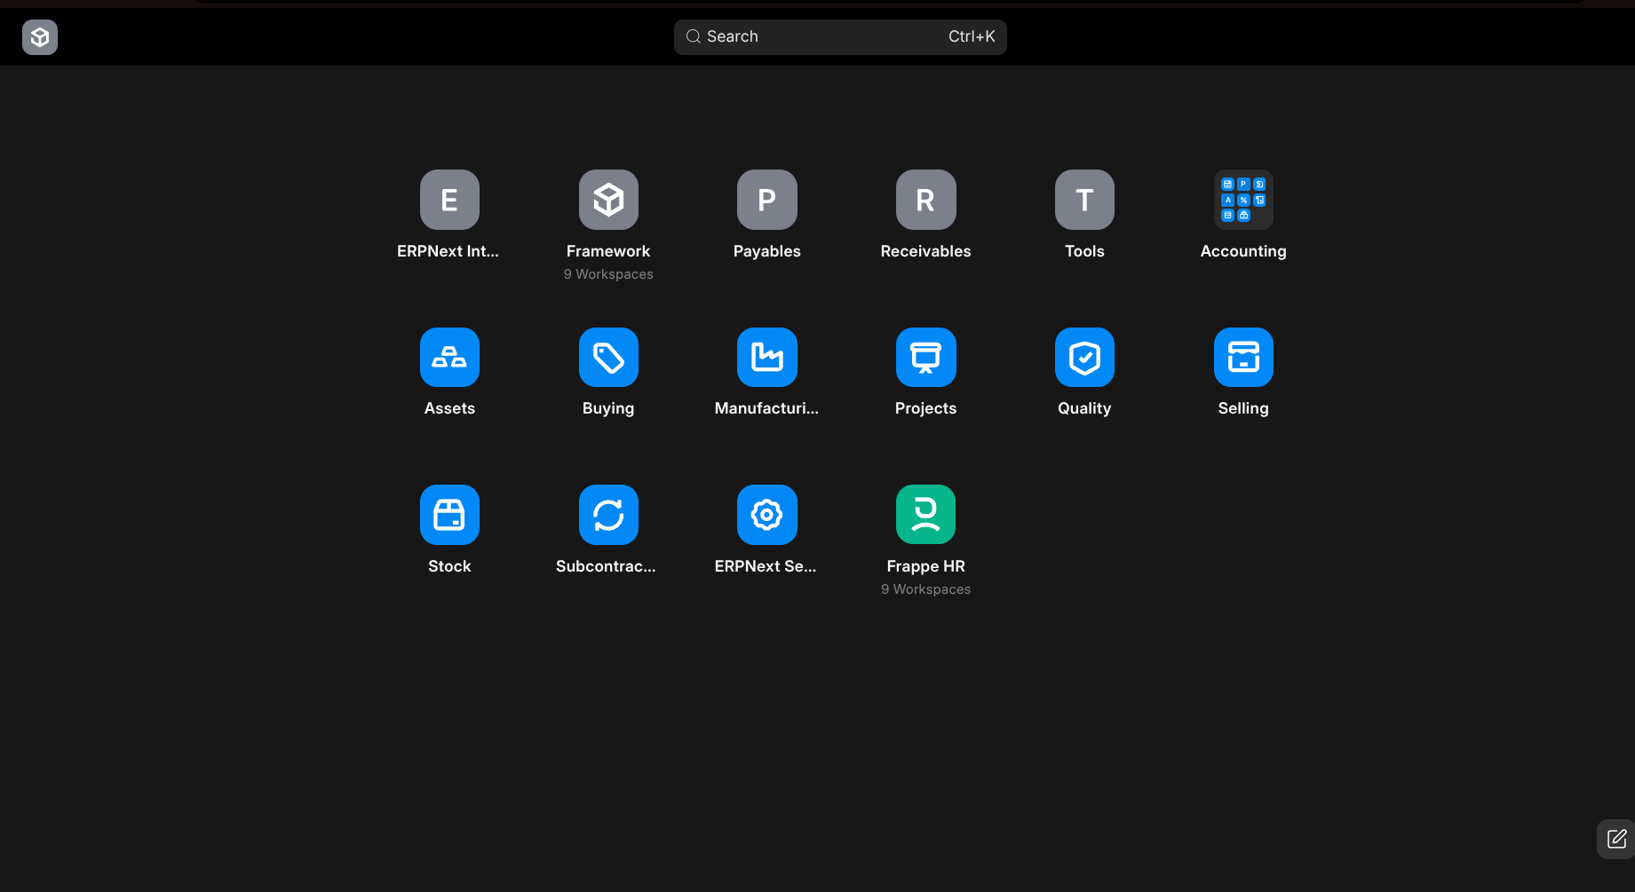The width and height of the screenshot is (1635, 892).
Task: Select the Buying tag icon
Action: coord(608,357)
